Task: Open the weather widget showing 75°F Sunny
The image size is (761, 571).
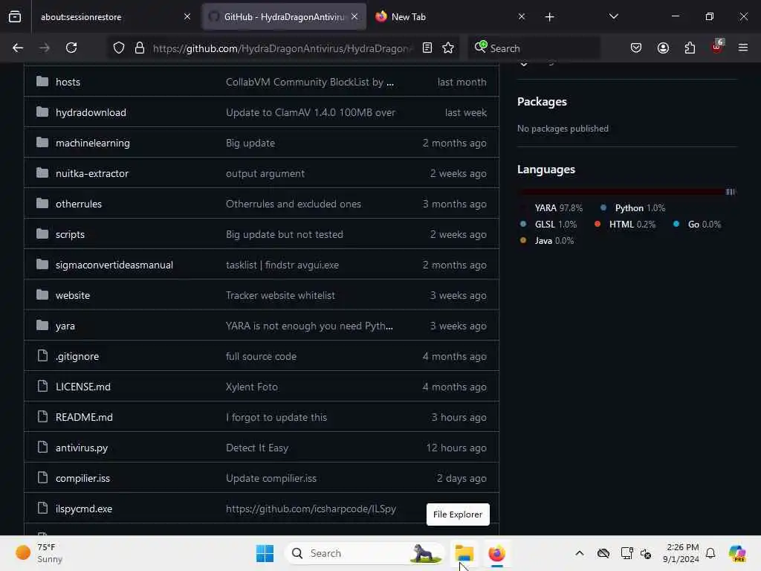Action: pyautogui.click(x=40, y=553)
